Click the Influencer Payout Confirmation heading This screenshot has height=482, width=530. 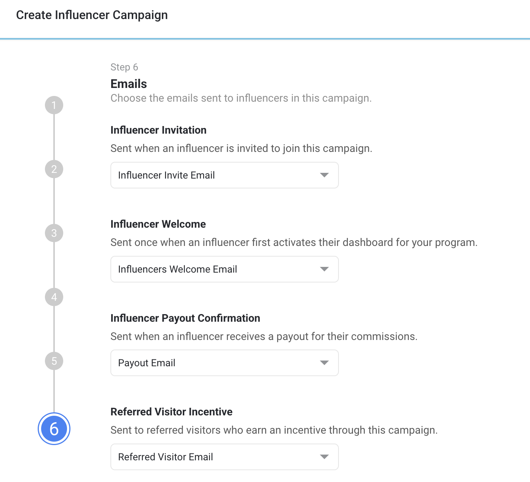point(185,318)
